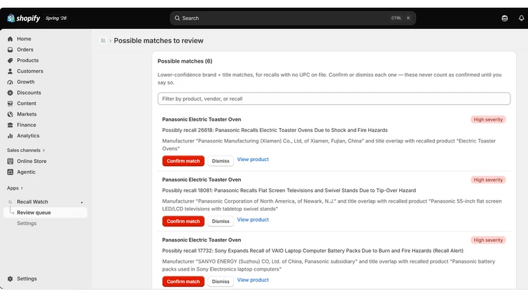Click the "Possible matches (6)" heading
Image resolution: width=528 pixels, height=297 pixels.
coord(185,61)
